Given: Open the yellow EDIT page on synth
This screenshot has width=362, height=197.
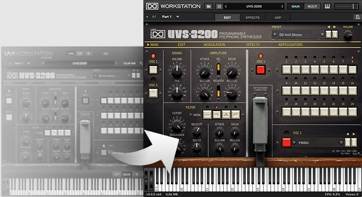Looking at the screenshot, I should click(181, 45).
